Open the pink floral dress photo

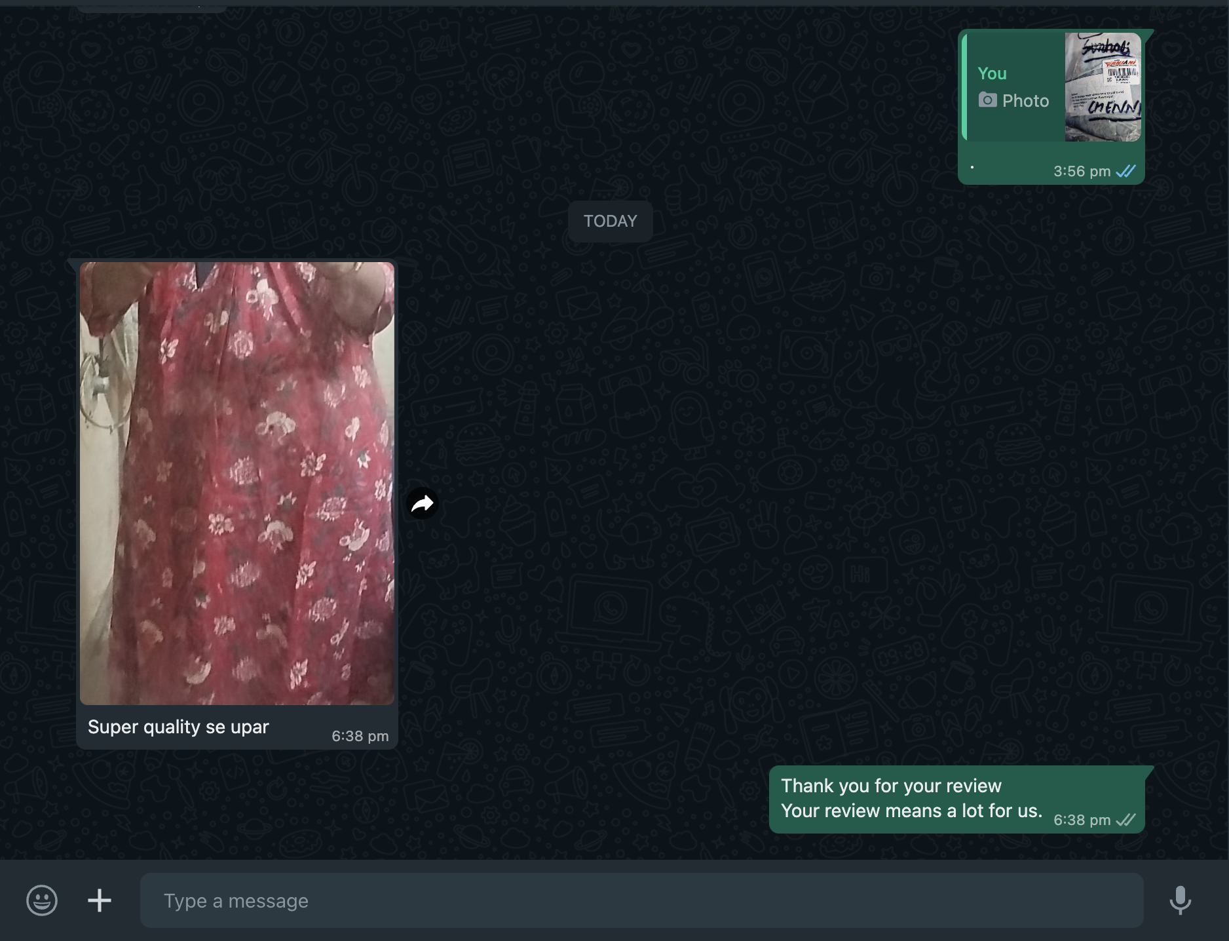pos(237,483)
